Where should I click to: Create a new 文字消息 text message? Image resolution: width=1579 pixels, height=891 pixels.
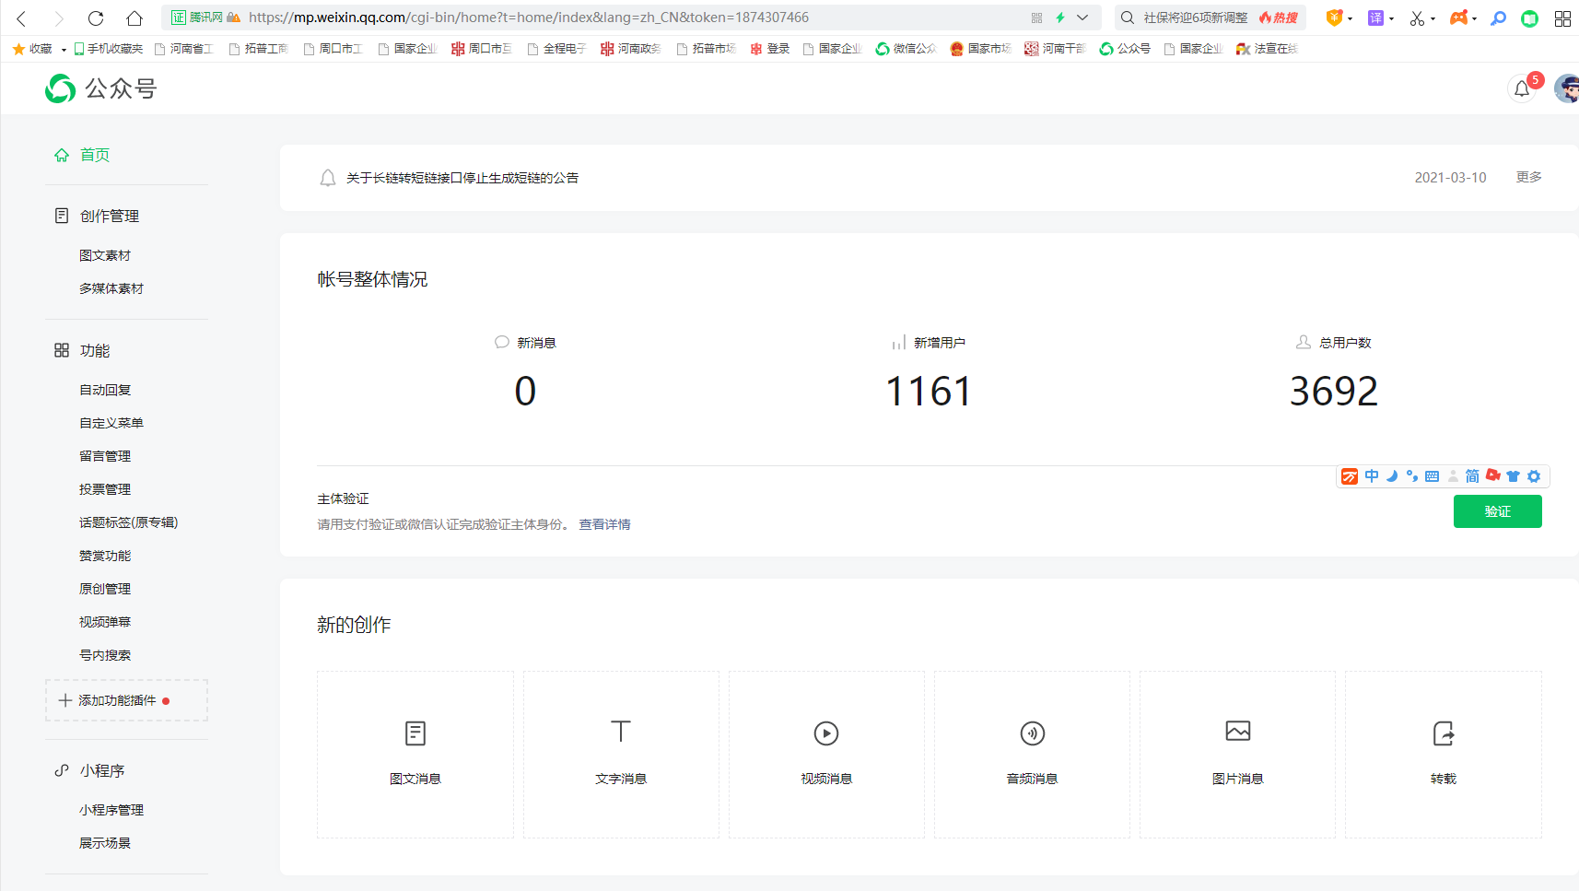621,733
